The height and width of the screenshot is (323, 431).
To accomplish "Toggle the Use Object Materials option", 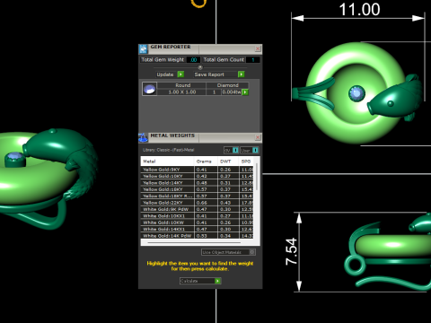I will pos(252,252).
